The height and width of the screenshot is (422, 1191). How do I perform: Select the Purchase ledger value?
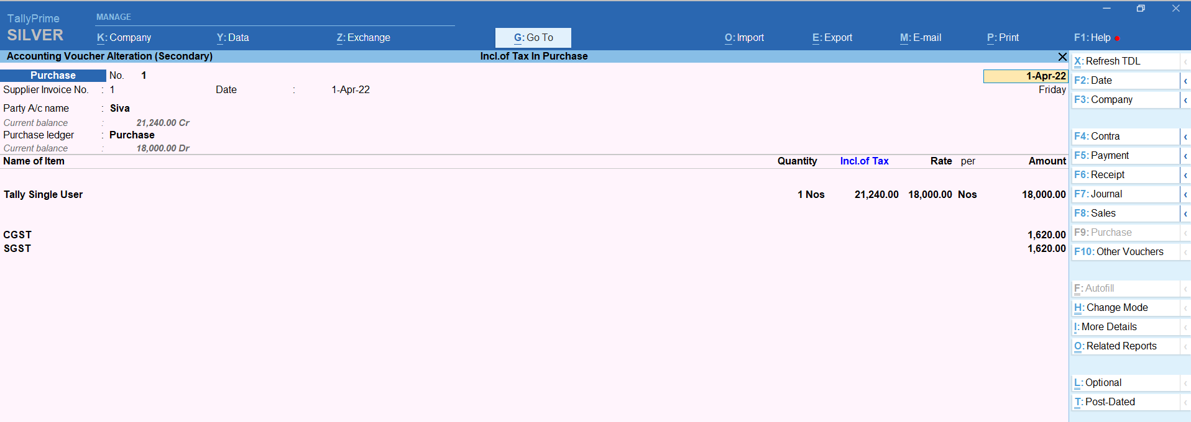point(132,135)
